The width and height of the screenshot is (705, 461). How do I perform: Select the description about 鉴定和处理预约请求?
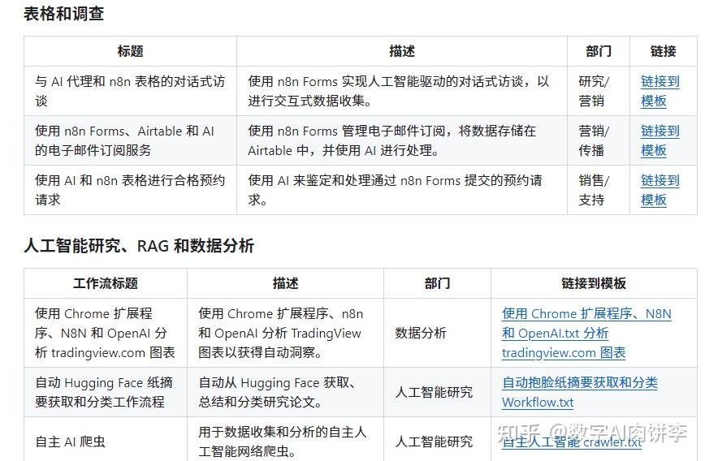(402, 190)
